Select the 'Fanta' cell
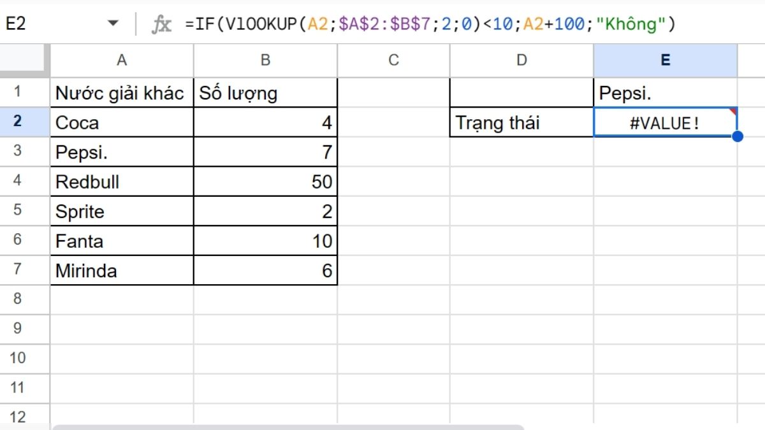The height and width of the screenshot is (430, 765). tap(122, 240)
